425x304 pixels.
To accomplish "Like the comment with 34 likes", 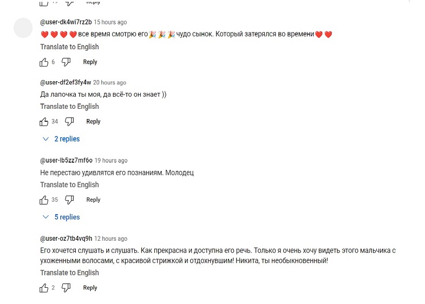I will [44, 122].
